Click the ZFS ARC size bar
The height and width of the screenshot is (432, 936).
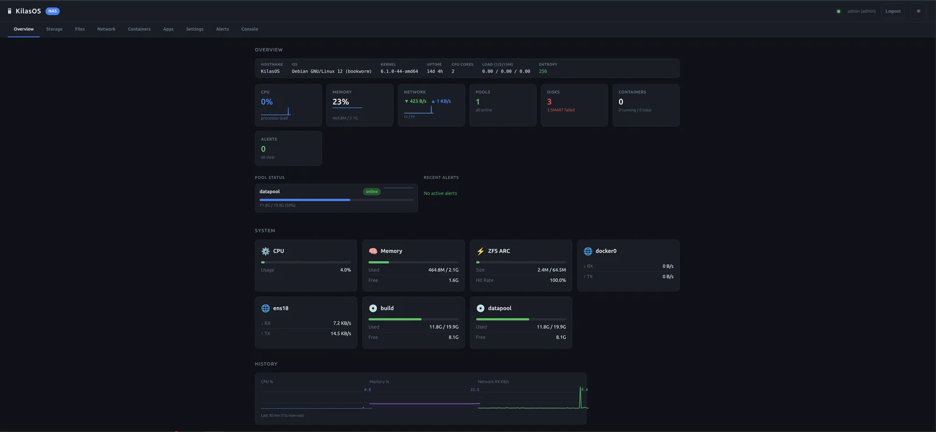pyautogui.click(x=521, y=262)
